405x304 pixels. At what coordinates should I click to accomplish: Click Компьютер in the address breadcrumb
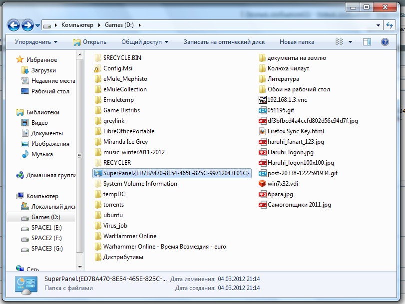point(77,25)
